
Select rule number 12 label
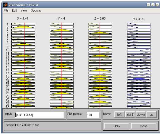pos(7,56)
